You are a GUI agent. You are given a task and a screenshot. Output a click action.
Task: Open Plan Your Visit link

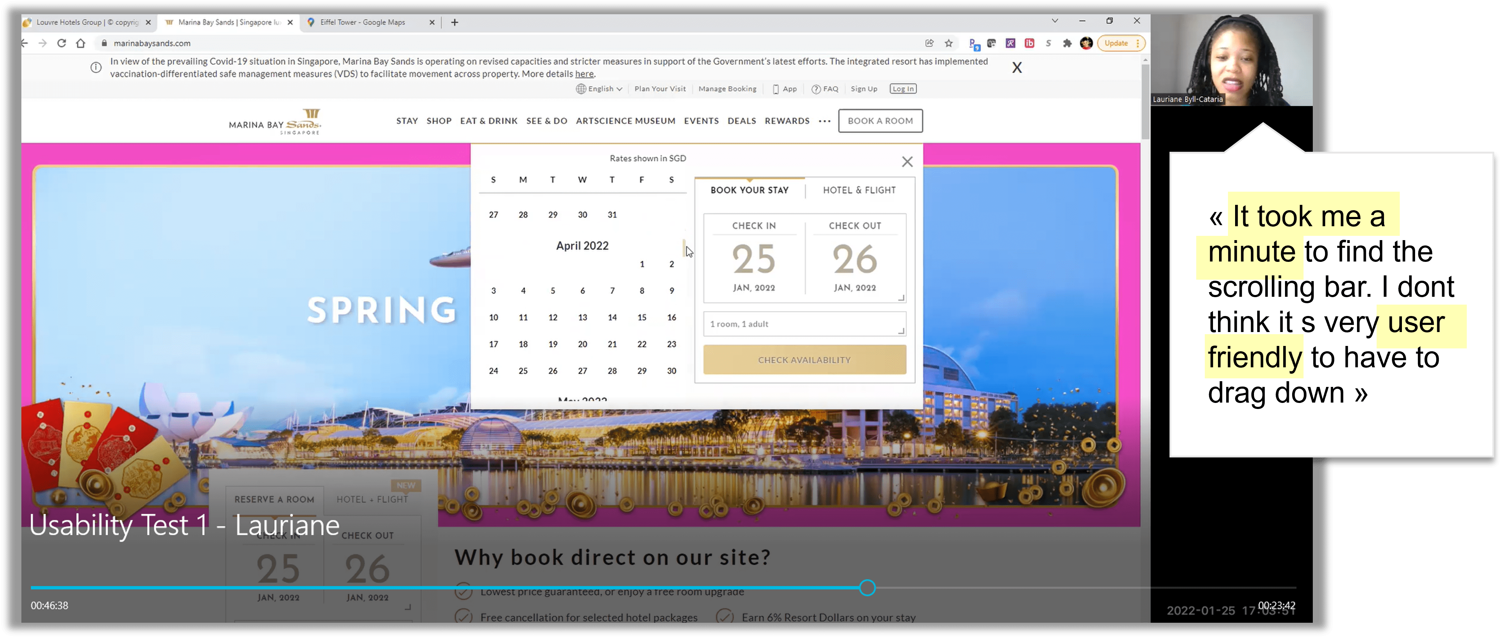click(x=659, y=88)
